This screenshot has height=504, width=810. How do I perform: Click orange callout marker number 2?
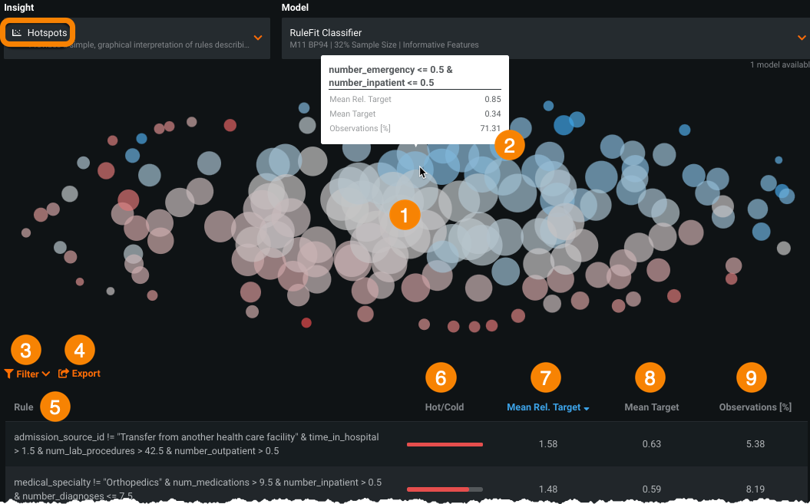pyautogui.click(x=509, y=144)
